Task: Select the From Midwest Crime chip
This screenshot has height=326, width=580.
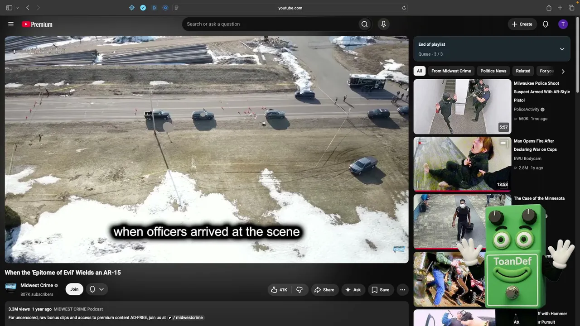Action: point(451,71)
